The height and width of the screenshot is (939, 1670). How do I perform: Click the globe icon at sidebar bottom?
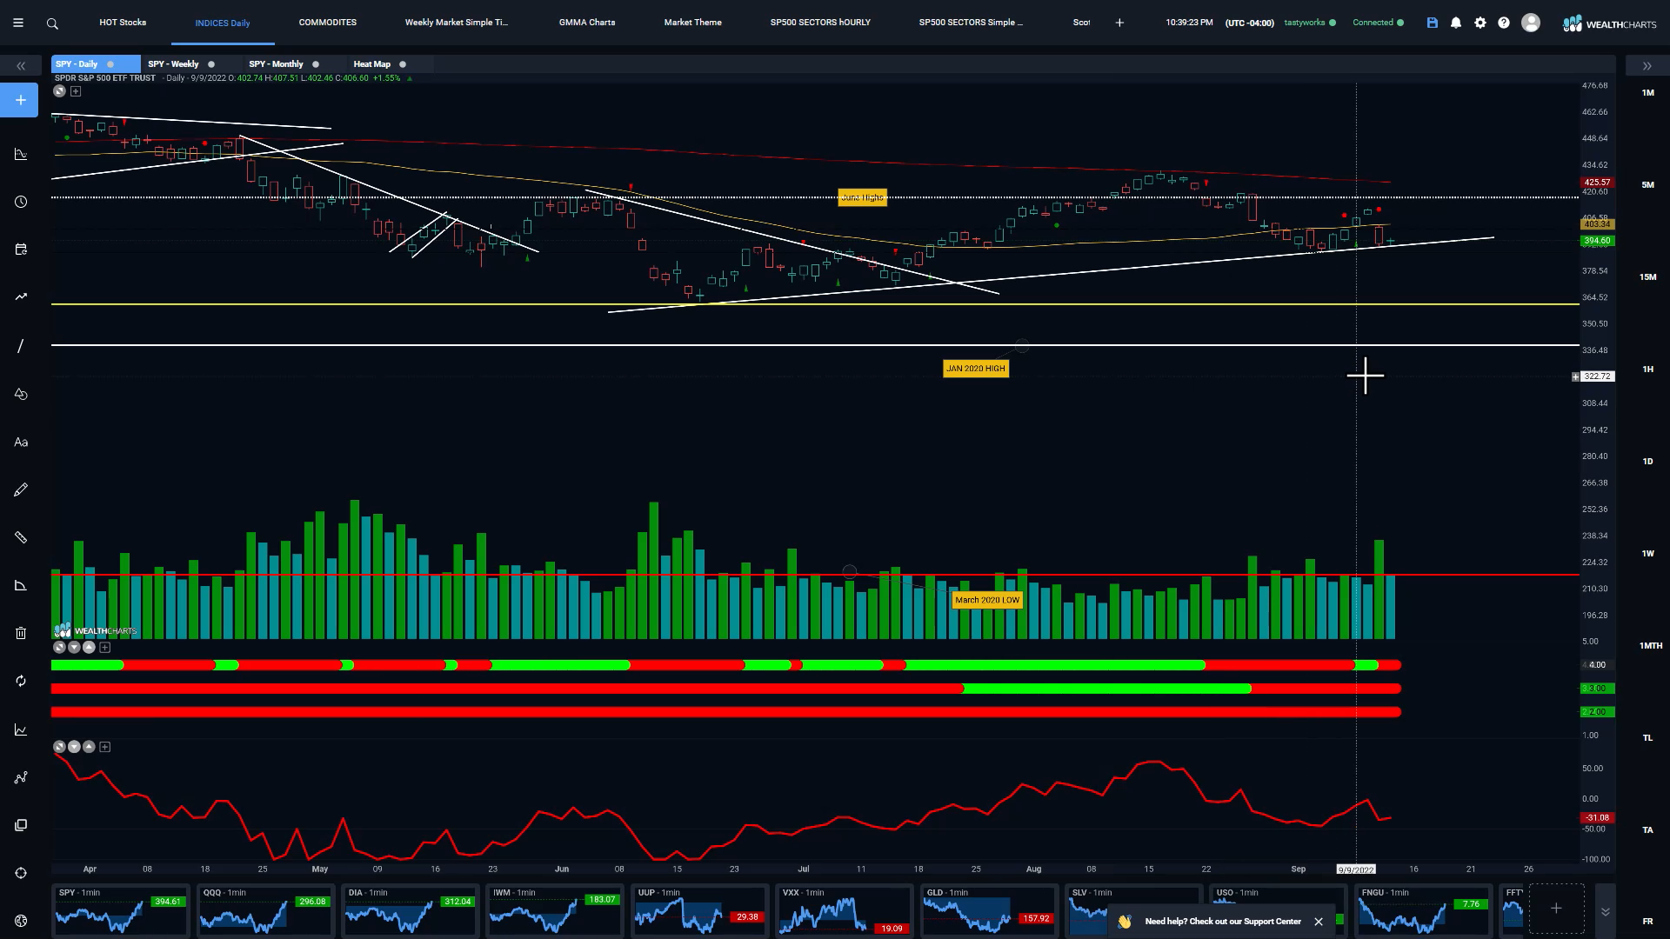coord(21,921)
